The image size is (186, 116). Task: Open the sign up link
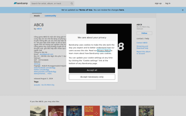pyautogui.click(x=158, y=3)
